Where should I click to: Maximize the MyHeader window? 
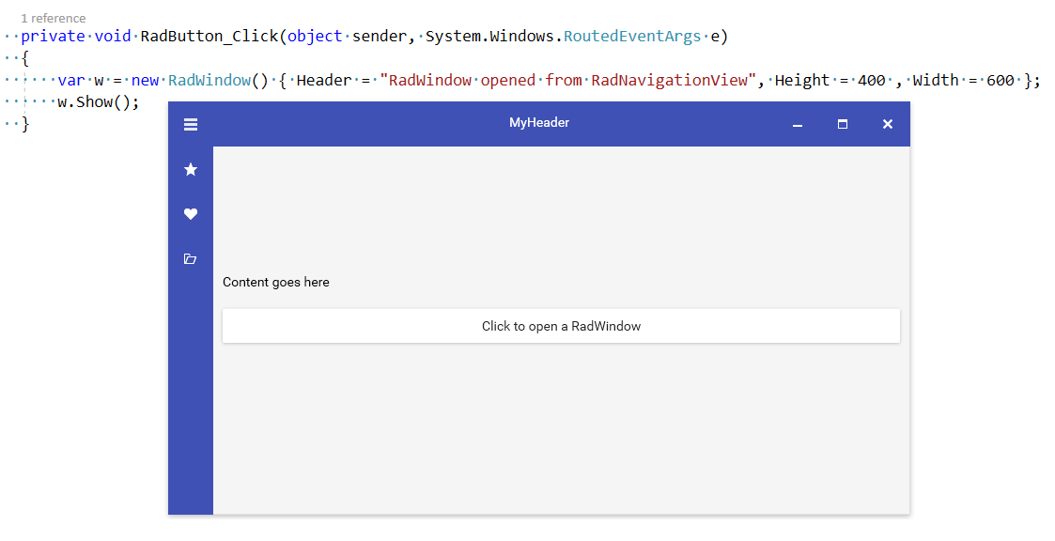(x=843, y=124)
